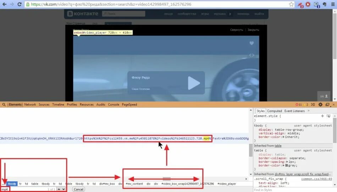This screenshot has height=192, width=337.
Task: Reload the page with the refresh icon
Action: click(x=20, y=4)
